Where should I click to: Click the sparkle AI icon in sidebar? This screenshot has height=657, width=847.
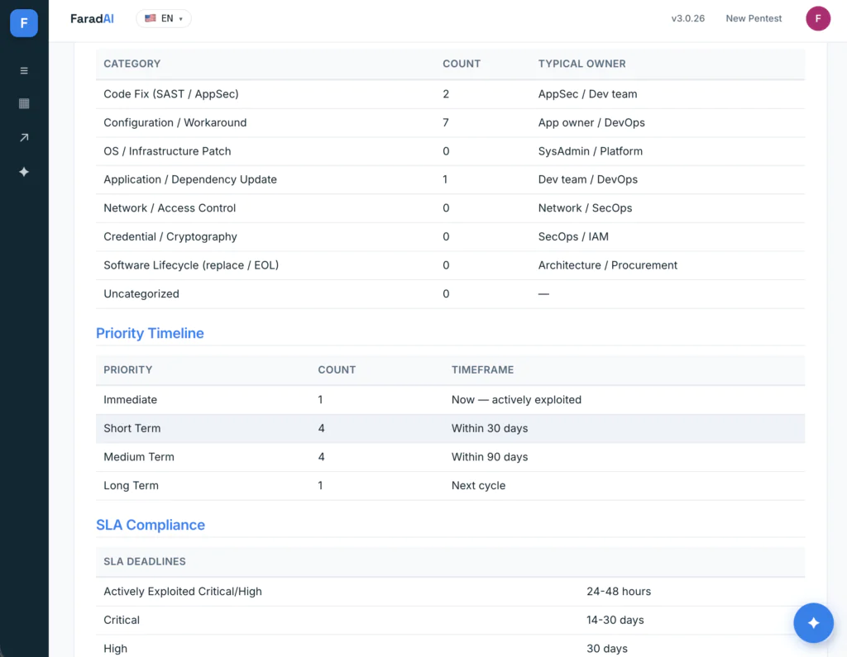[24, 172]
